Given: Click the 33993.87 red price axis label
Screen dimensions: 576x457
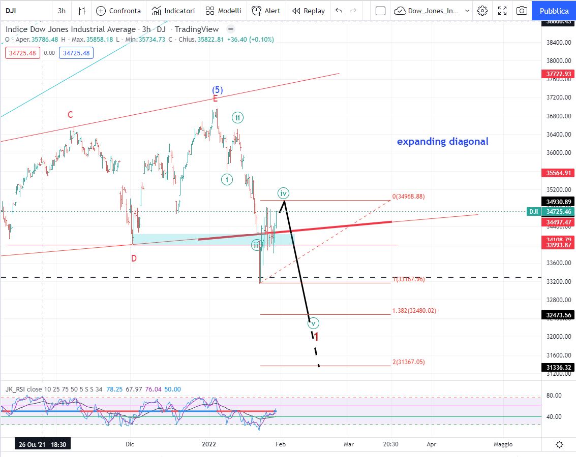Looking at the screenshot, I should click(558, 245).
